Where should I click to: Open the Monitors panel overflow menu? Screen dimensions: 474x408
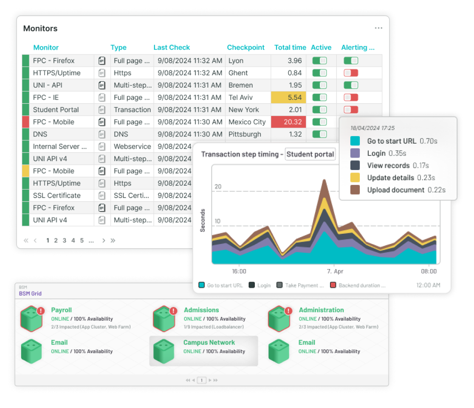pos(378,28)
